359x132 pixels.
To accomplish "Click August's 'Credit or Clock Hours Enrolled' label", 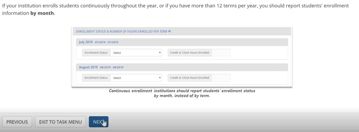I will (x=190, y=78).
